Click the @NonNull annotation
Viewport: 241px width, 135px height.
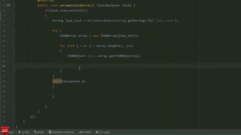click(x=87, y=6)
